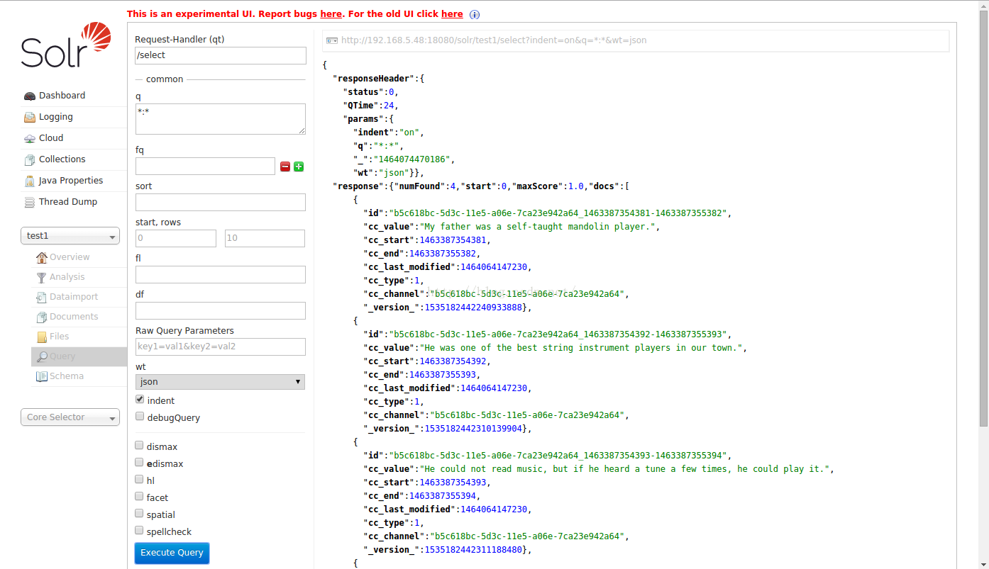This screenshot has width=989, height=569.
Task: Click the 'here' link for old UI
Action: [x=452, y=13]
